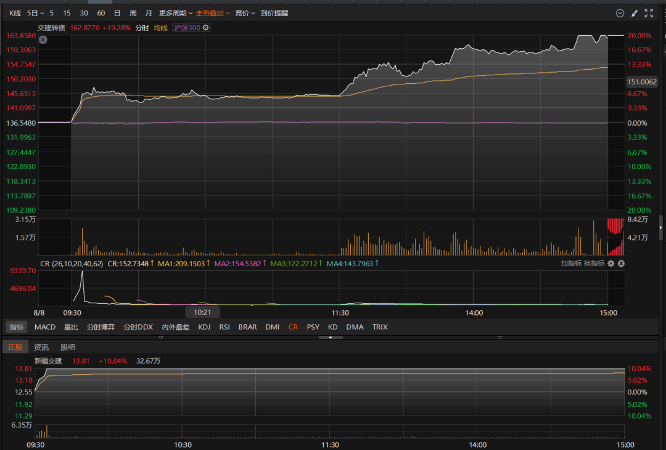Switch indicator to KDJ

pos(204,327)
